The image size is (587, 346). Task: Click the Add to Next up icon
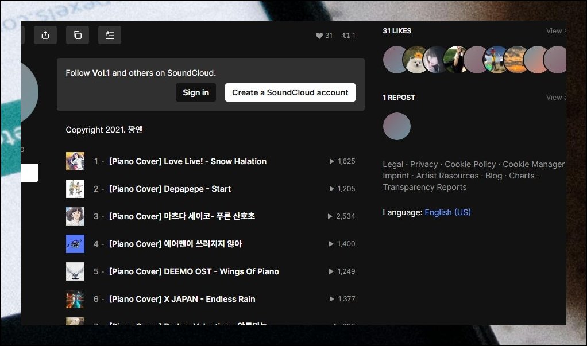[x=110, y=35]
